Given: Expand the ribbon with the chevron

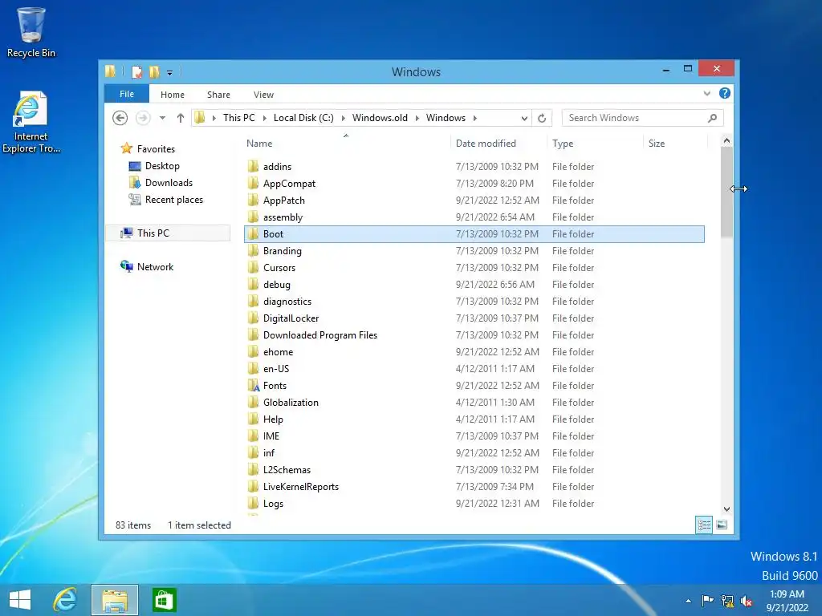Looking at the screenshot, I should tap(706, 94).
